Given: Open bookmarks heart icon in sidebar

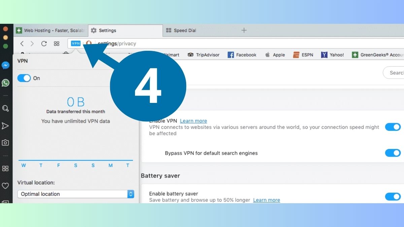Looking at the screenshot, I should (5, 186).
